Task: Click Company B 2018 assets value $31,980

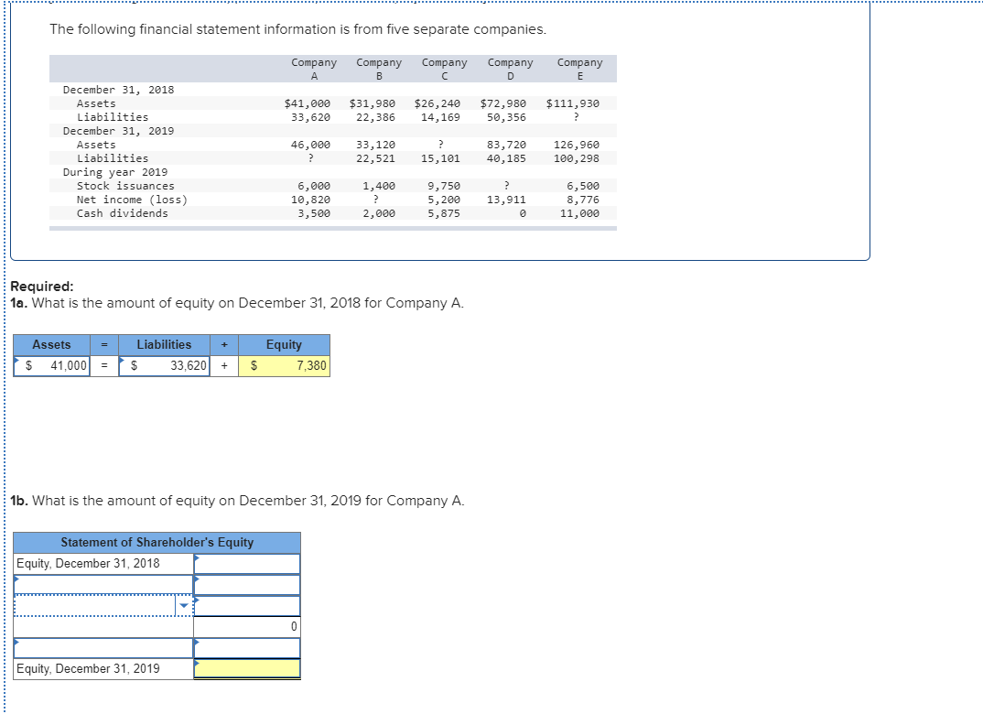Action: (x=373, y=103)
